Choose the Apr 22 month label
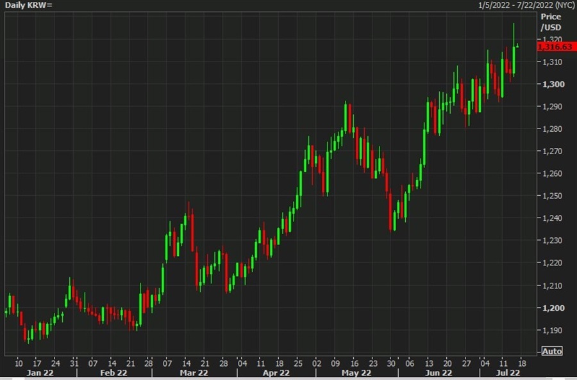 [276, 372]
